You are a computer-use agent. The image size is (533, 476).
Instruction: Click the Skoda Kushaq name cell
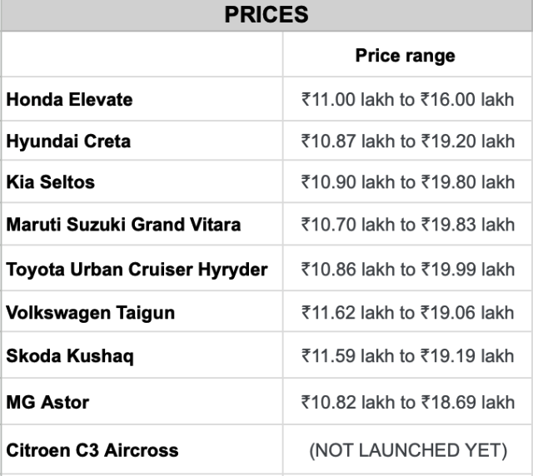coord(70,356)
